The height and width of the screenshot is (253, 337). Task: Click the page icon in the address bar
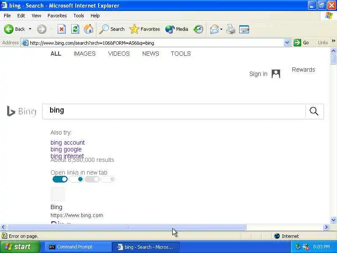25,43
